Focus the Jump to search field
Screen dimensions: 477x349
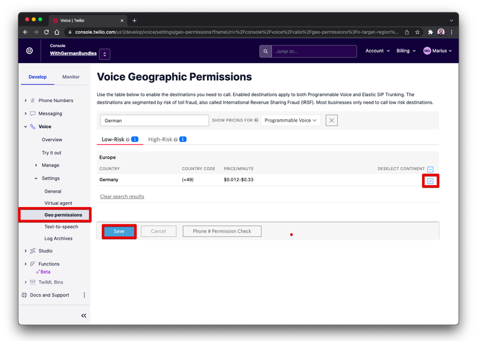coord(314,51)
